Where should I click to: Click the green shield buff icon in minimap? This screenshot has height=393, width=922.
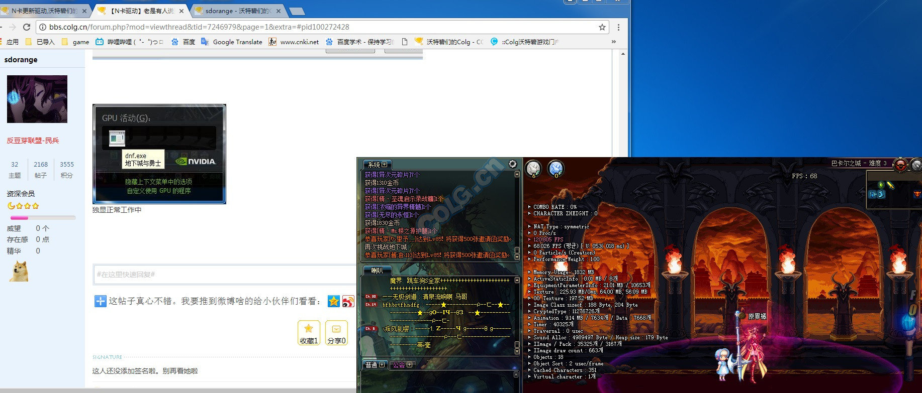[881, 185]
